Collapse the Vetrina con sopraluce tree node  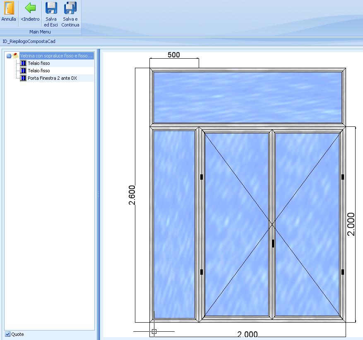9,56
